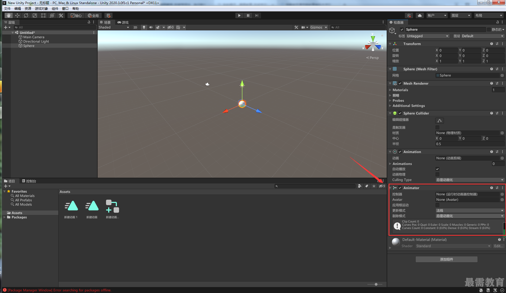The width and height of the screenshot is (506, 293).
Task: Switch to the Console tab
Action: point(29,181)
